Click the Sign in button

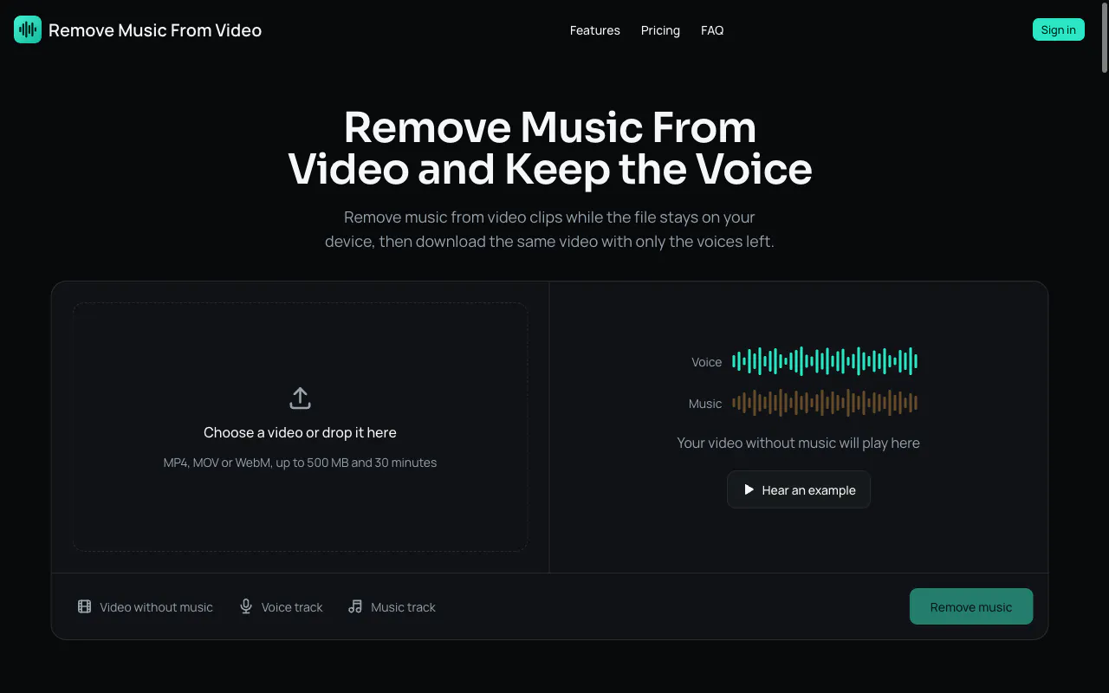tap(1059, 29)
